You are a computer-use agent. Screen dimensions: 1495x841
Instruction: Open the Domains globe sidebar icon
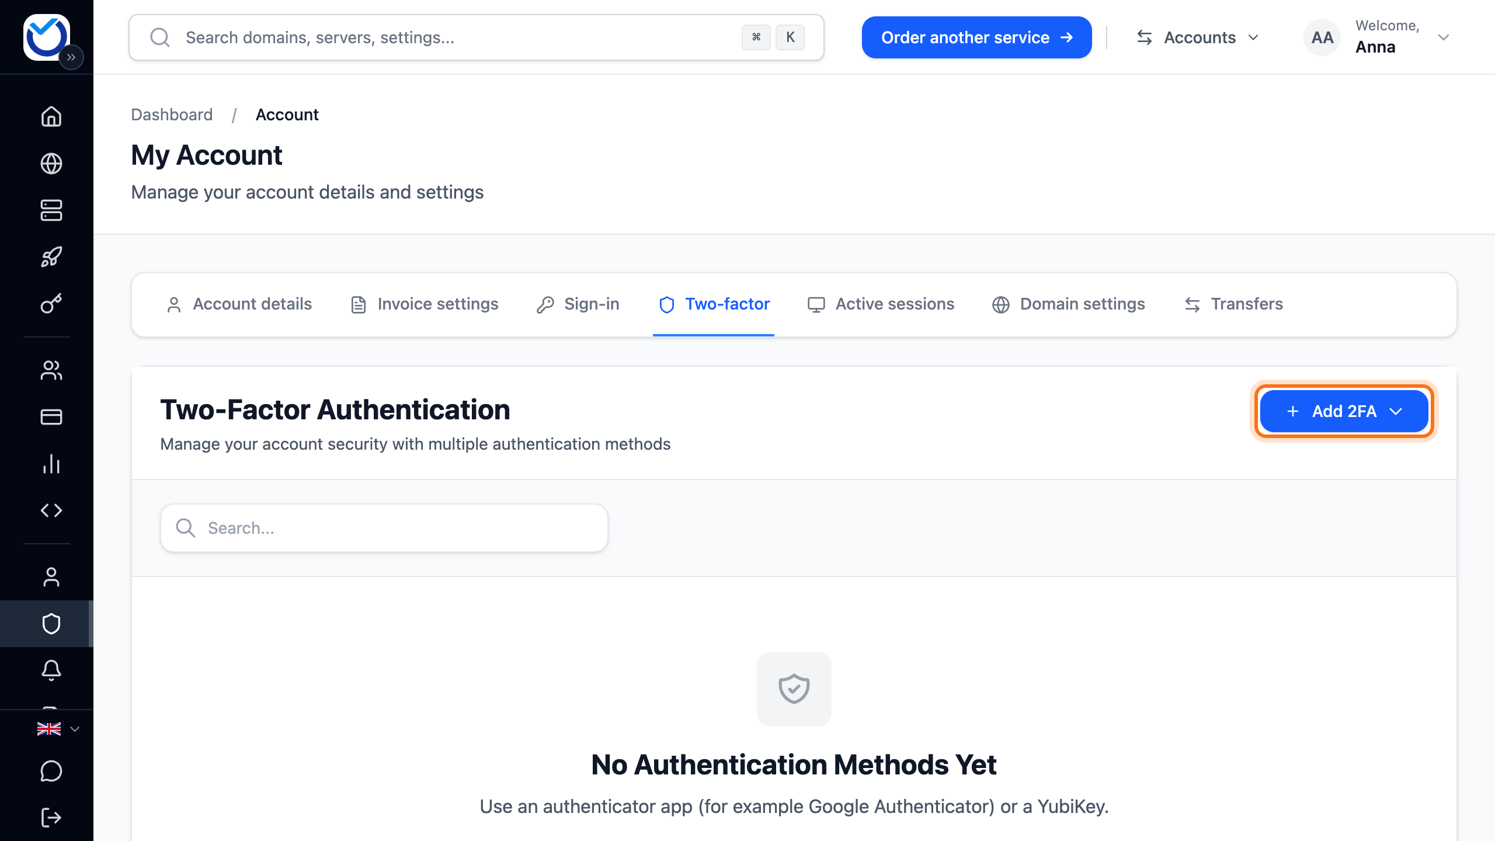tap(51, 163)
